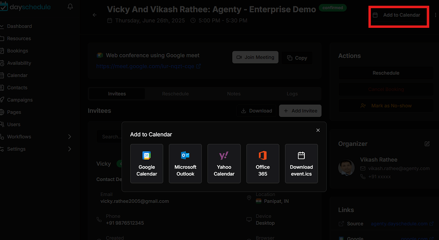Screen dimensions: 439x240
Task: Close the Add to Calendar dialog
Action: (318, 130)
